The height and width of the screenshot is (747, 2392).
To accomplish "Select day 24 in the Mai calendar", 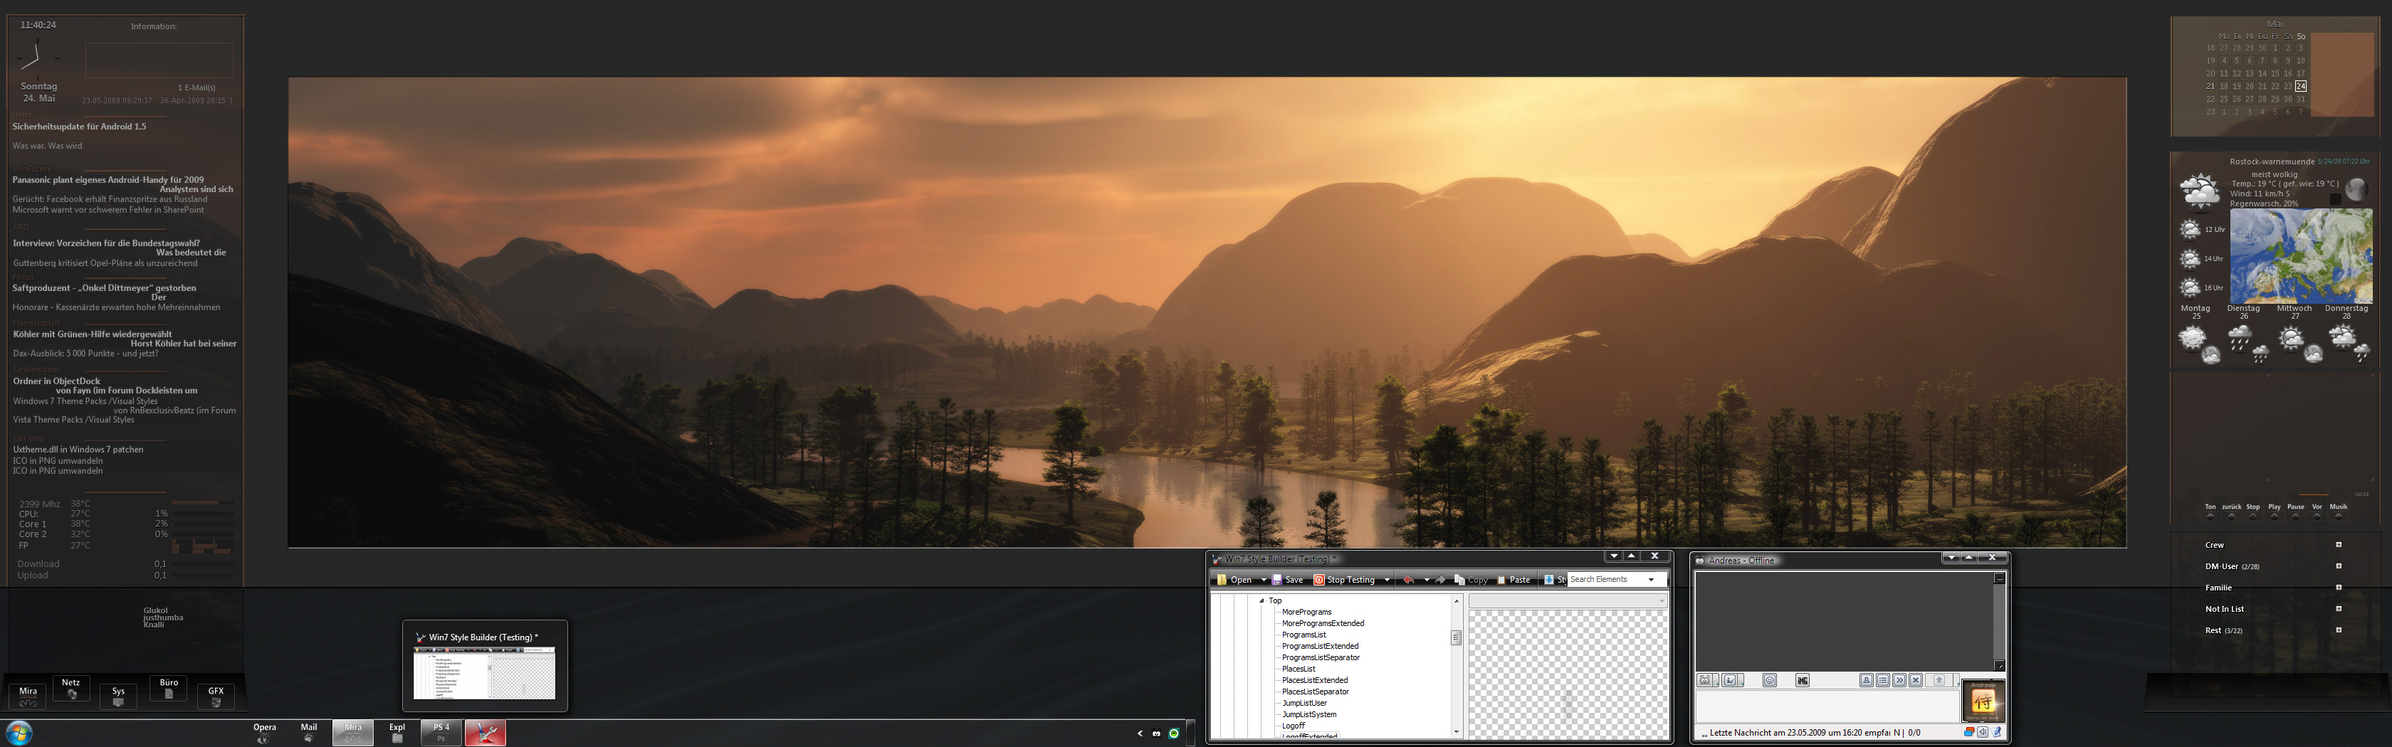I will point(2300,86).
